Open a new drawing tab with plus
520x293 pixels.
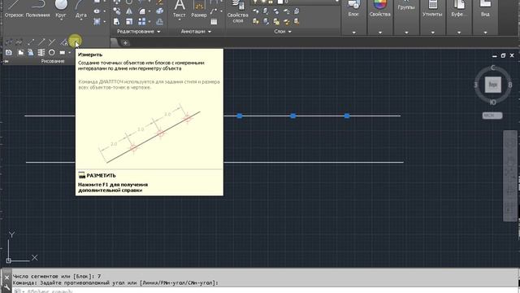(x=125, y=42)
